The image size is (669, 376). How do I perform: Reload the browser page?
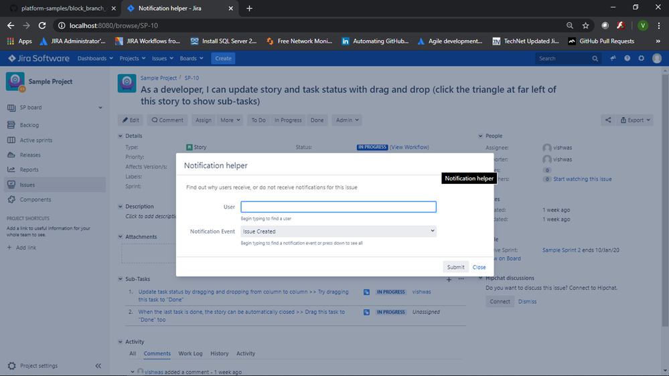pyautogui.click(x=42, y=25)
